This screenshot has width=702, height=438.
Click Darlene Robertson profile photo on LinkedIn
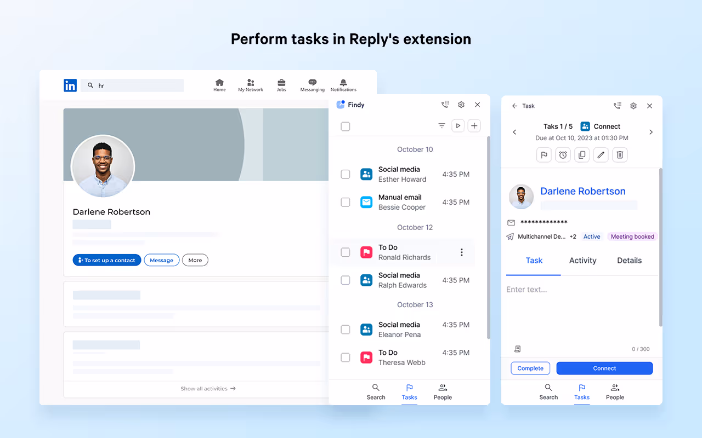[x=103, y=166]
